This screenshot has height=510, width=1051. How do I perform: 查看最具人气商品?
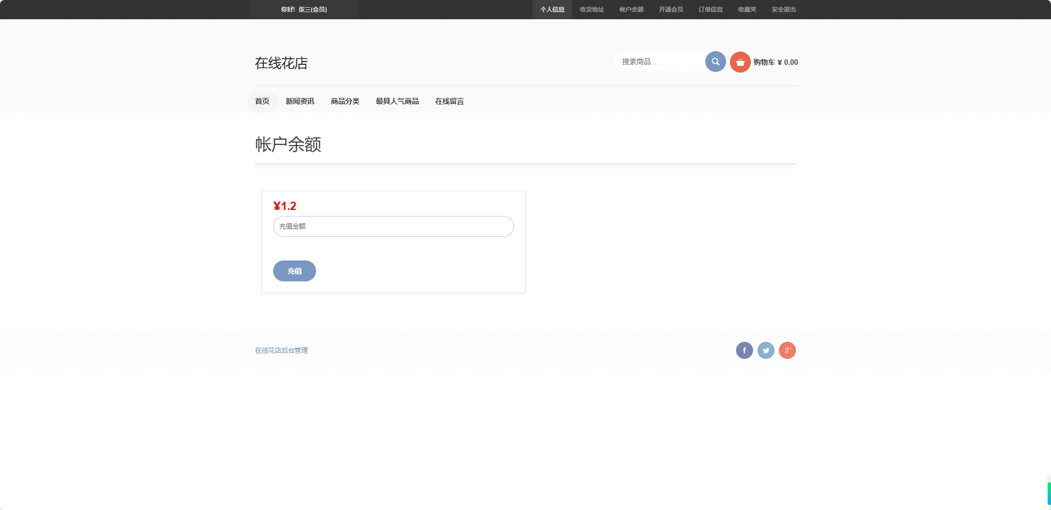pos(397,101)
